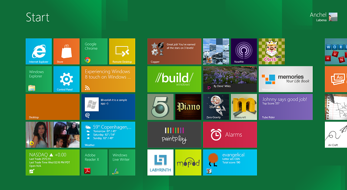This screenshot has width=347, height=190.
Task: Open the Store tile
Action: click(67, 52)
